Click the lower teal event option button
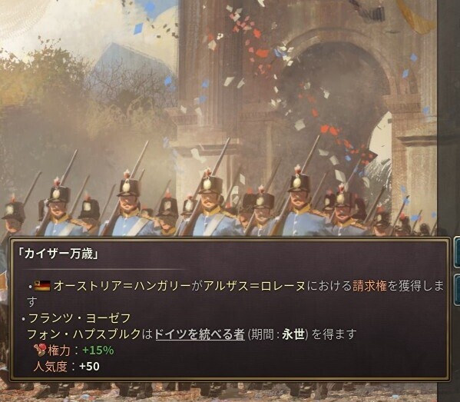The image size is (460, 402). tap(457, 289)
